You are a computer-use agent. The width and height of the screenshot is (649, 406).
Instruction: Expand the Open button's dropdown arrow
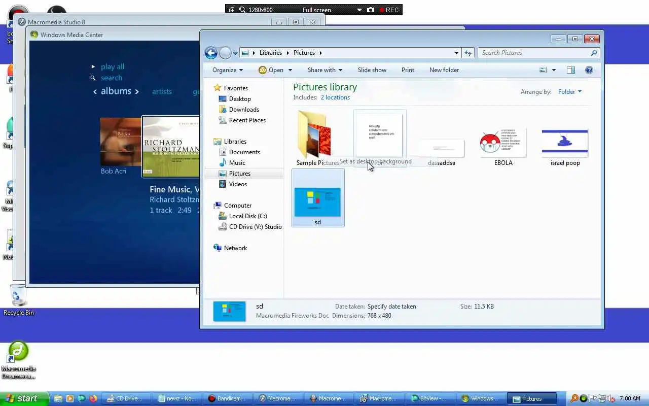point(290,70)
